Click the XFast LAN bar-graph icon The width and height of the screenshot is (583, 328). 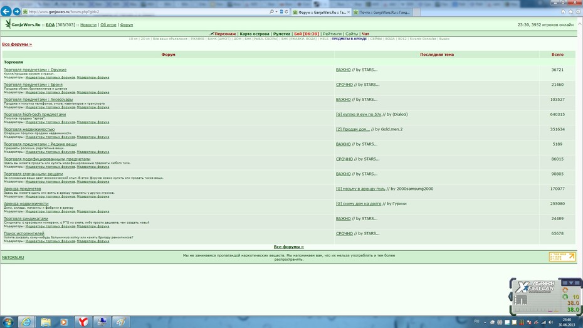[521, 300]
